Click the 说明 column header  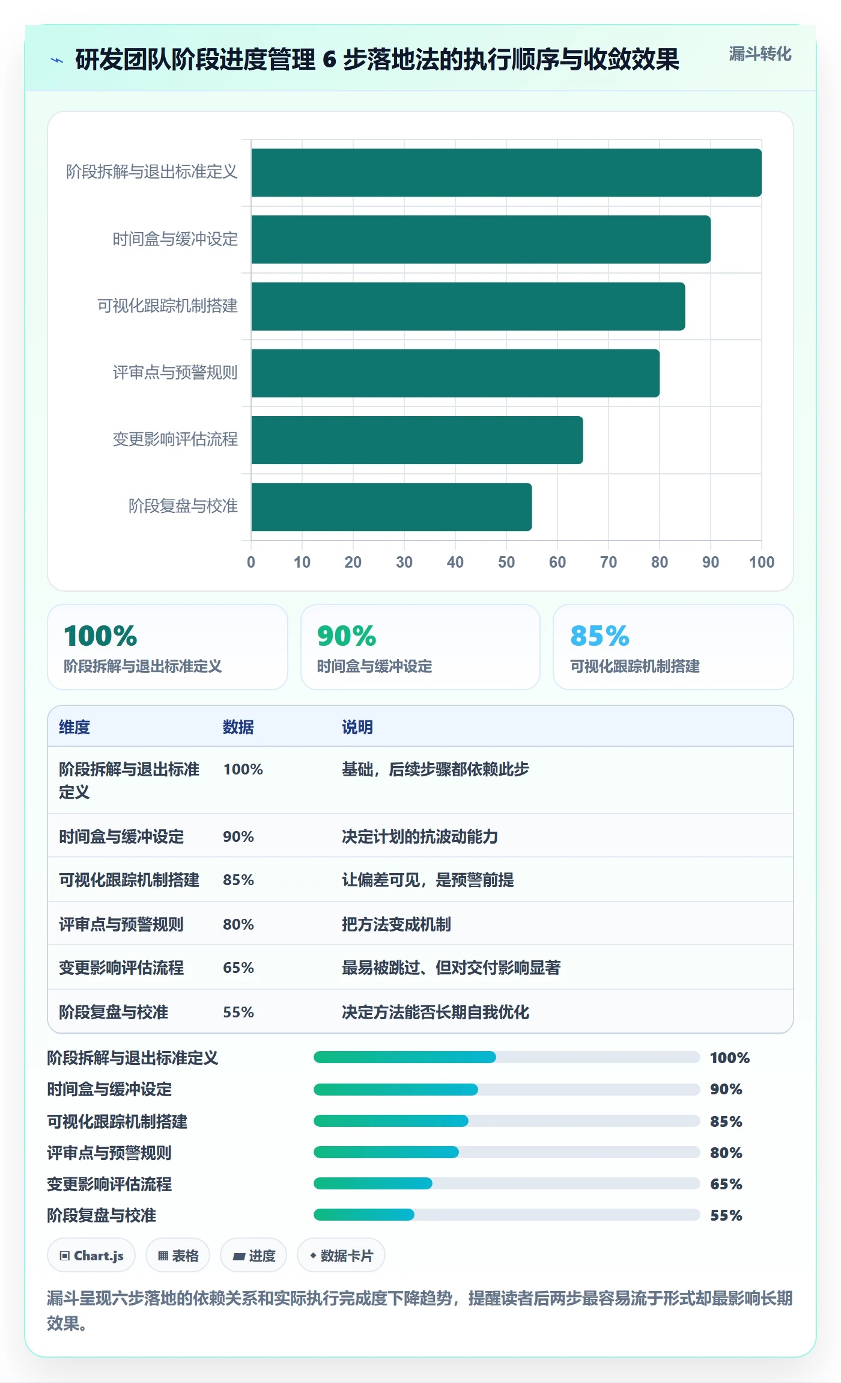[x=357, y=727]
